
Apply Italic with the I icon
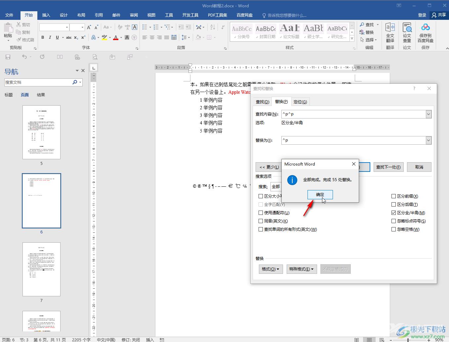[x=50, y=37]
